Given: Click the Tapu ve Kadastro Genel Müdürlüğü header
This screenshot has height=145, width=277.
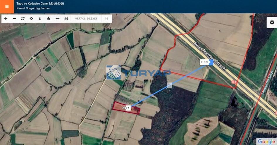Looking at the screenshot, I should [40, 3].
